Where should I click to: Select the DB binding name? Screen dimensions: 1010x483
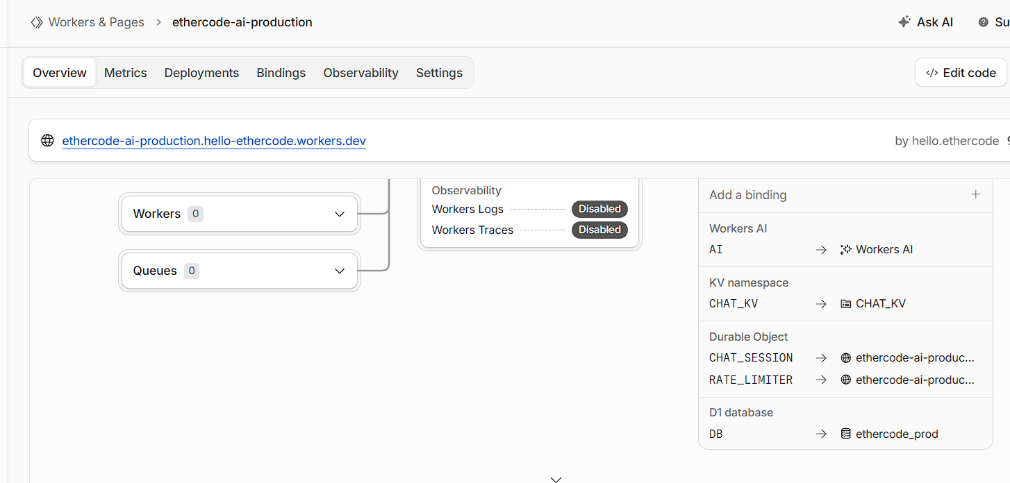tap(716, 434)
